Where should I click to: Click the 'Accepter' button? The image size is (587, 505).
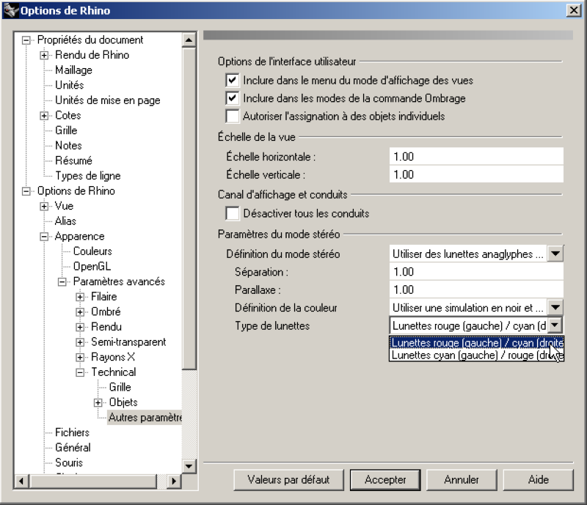[385, 479]
